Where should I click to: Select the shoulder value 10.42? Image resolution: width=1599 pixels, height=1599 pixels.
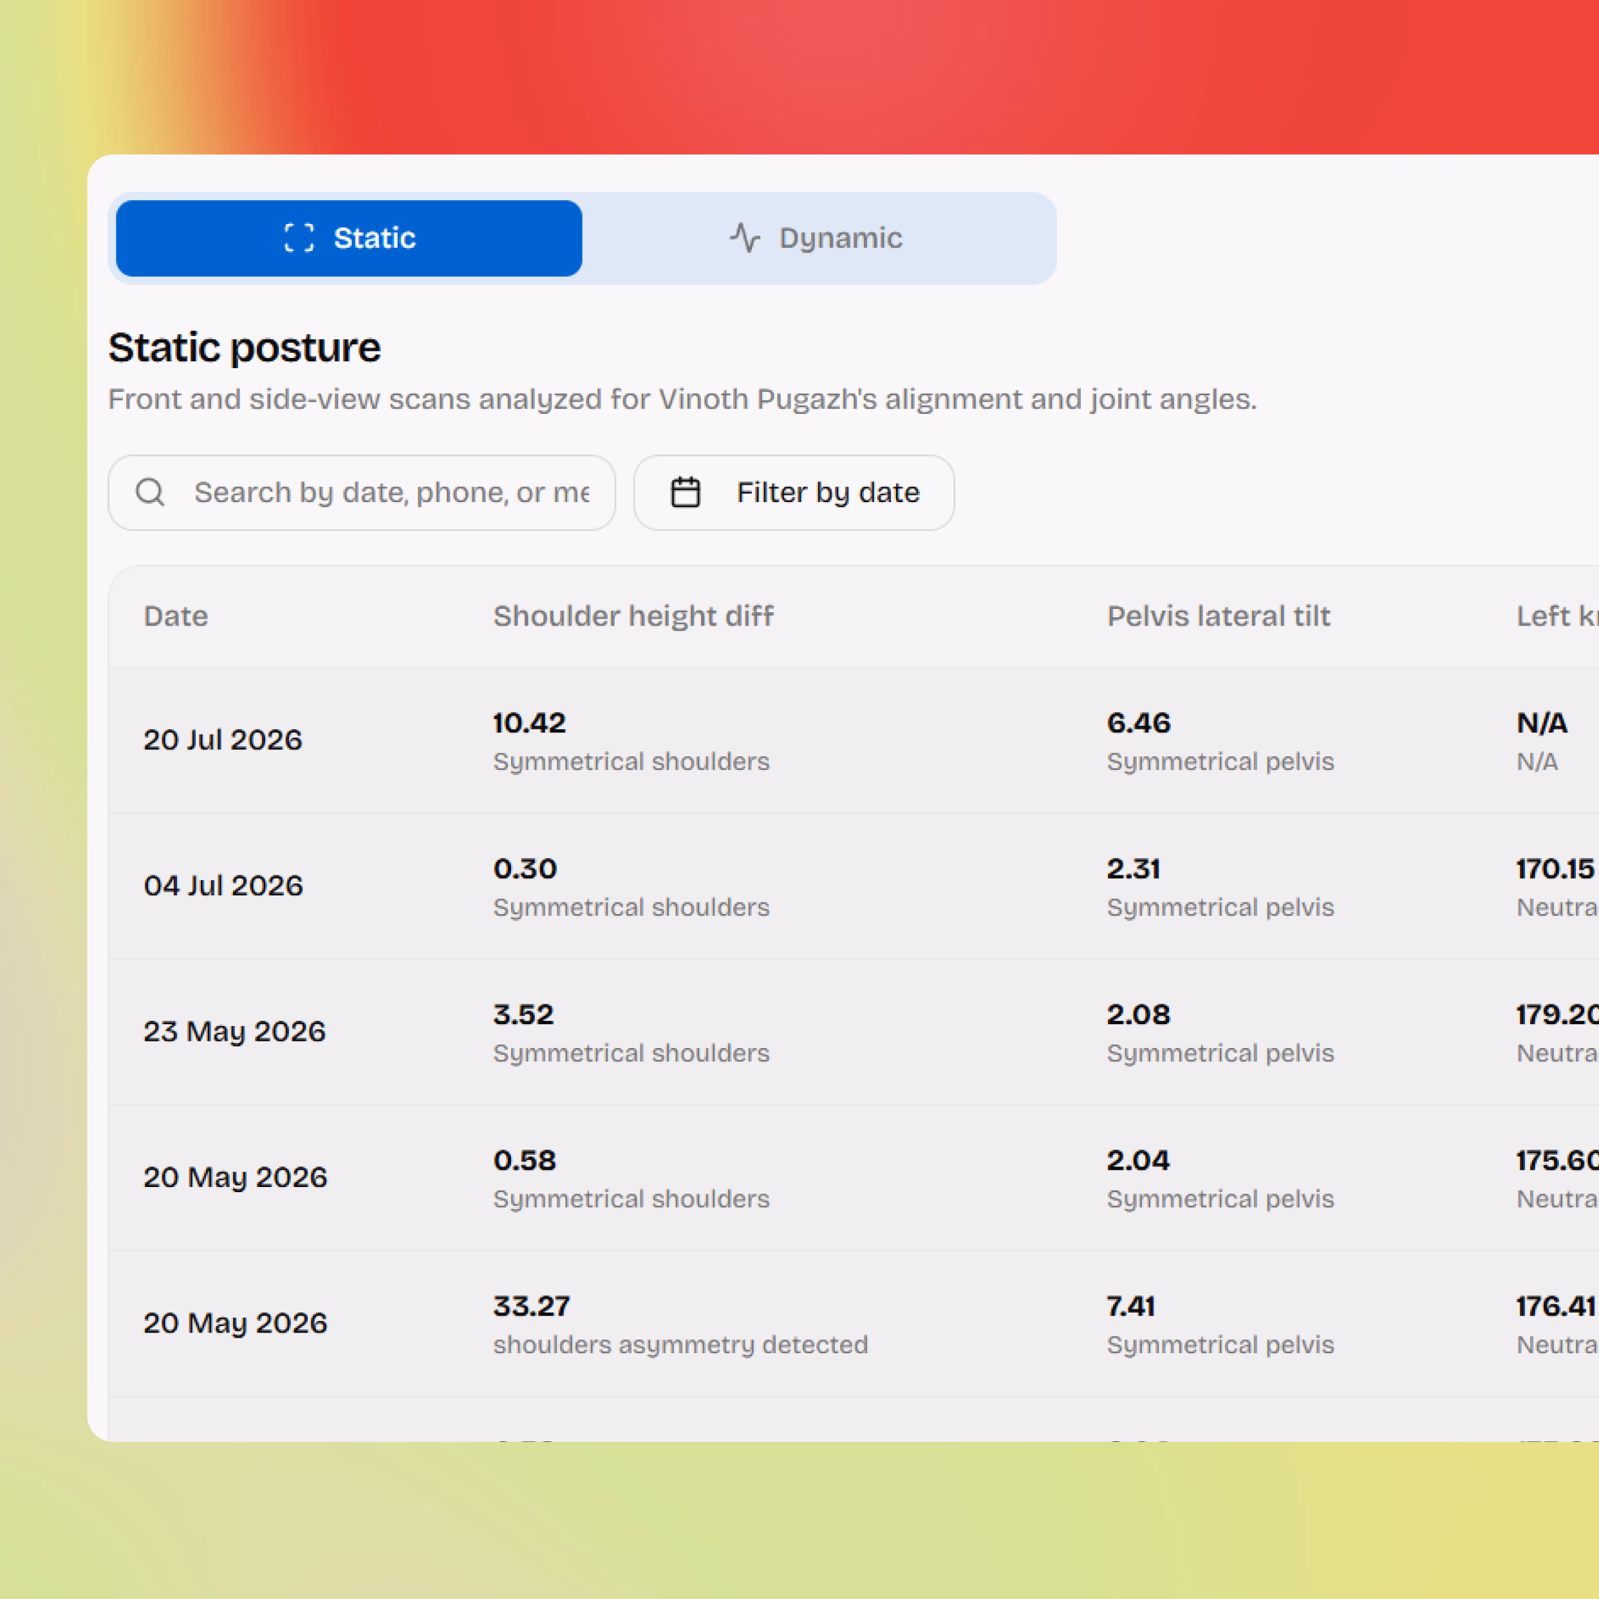[530, 722]
